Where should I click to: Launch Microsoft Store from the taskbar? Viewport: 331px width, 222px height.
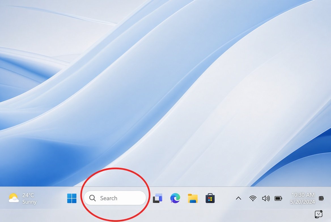coord(210,198)
